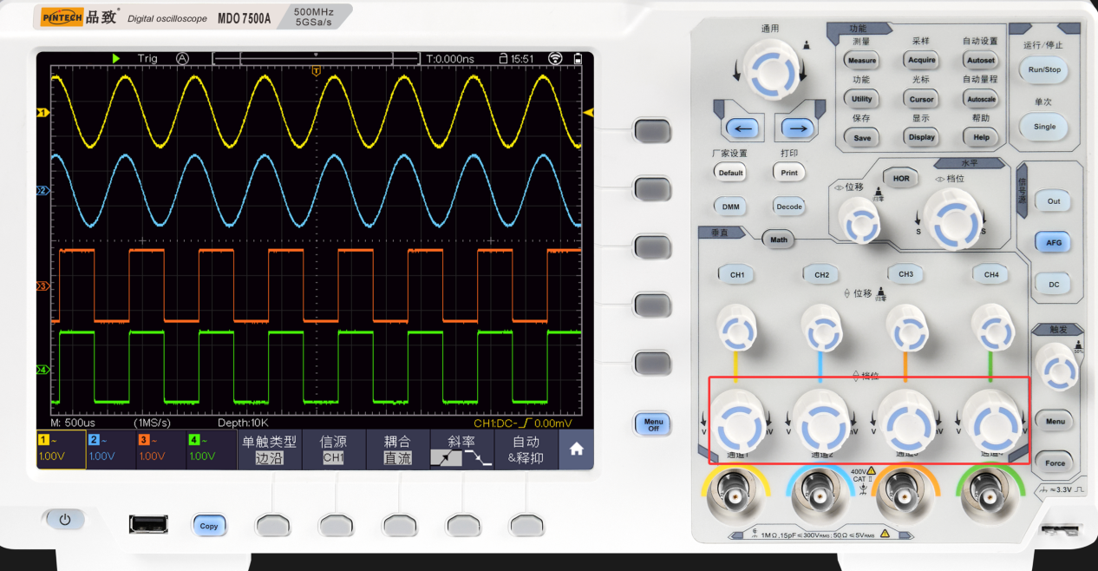Expand the 单触类型 trigger type menu
The width and height of the screenshot is (1098, 571).
click(x=269, y=450)
